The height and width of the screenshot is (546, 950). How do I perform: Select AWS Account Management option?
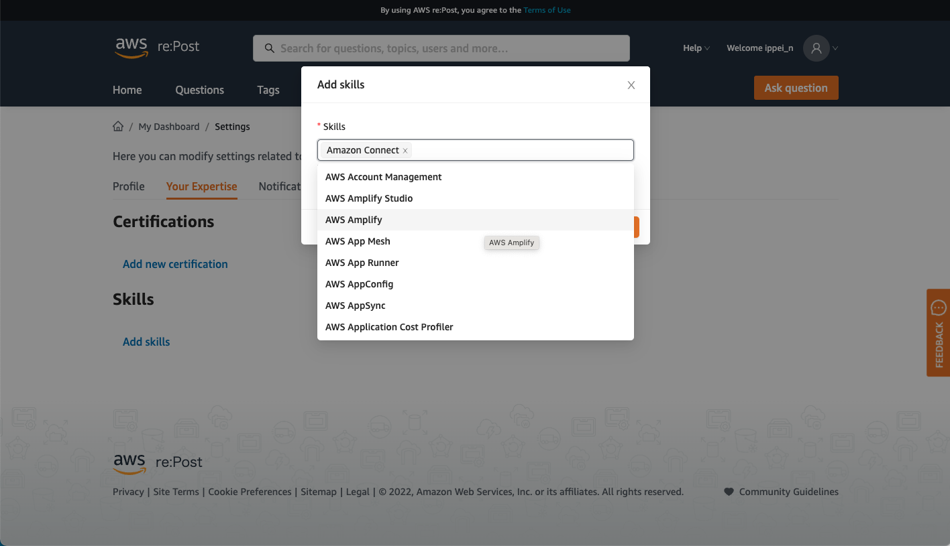click(476, 177)
